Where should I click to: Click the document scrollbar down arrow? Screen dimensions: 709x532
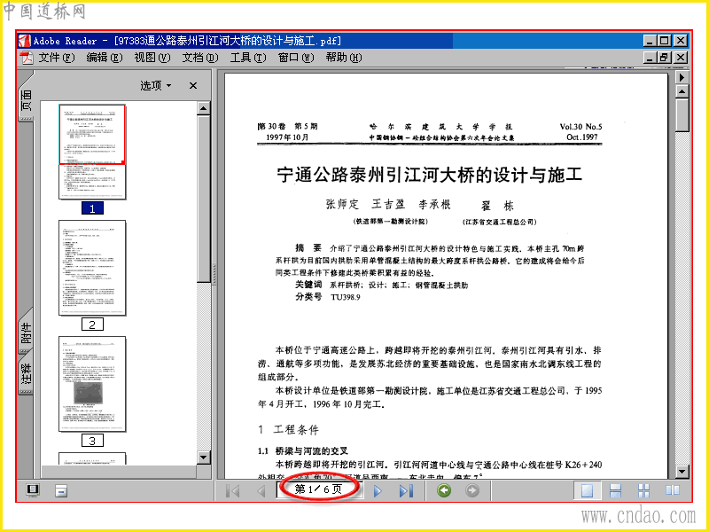pyautogui.click(x=682, y=472)
